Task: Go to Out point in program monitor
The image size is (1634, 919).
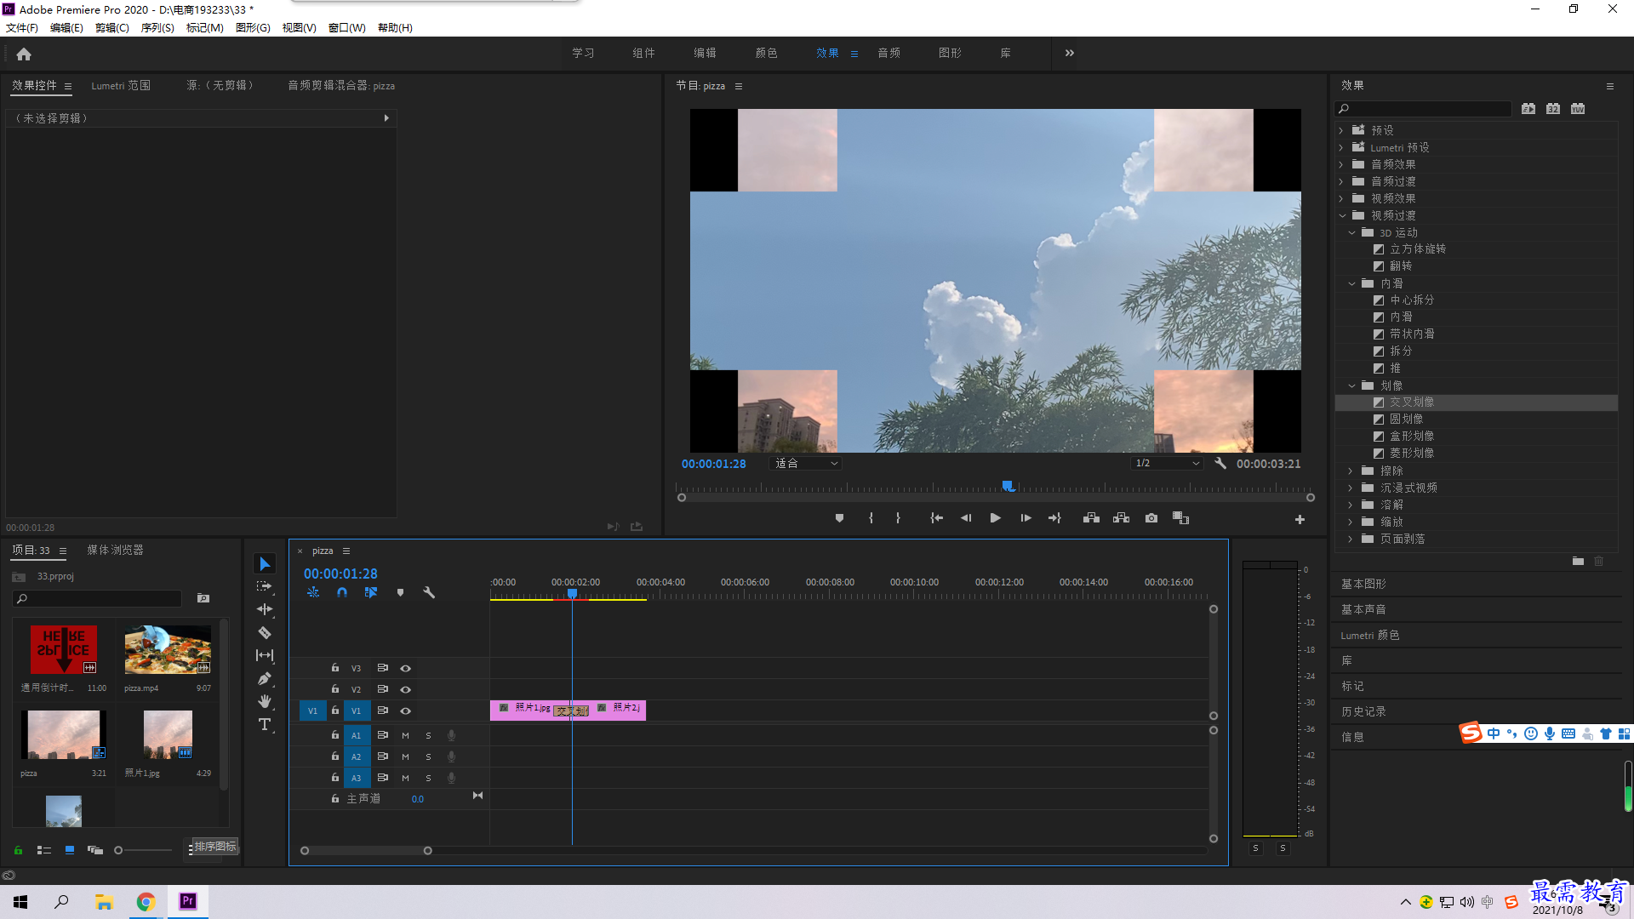Action: coord(1054,518)
